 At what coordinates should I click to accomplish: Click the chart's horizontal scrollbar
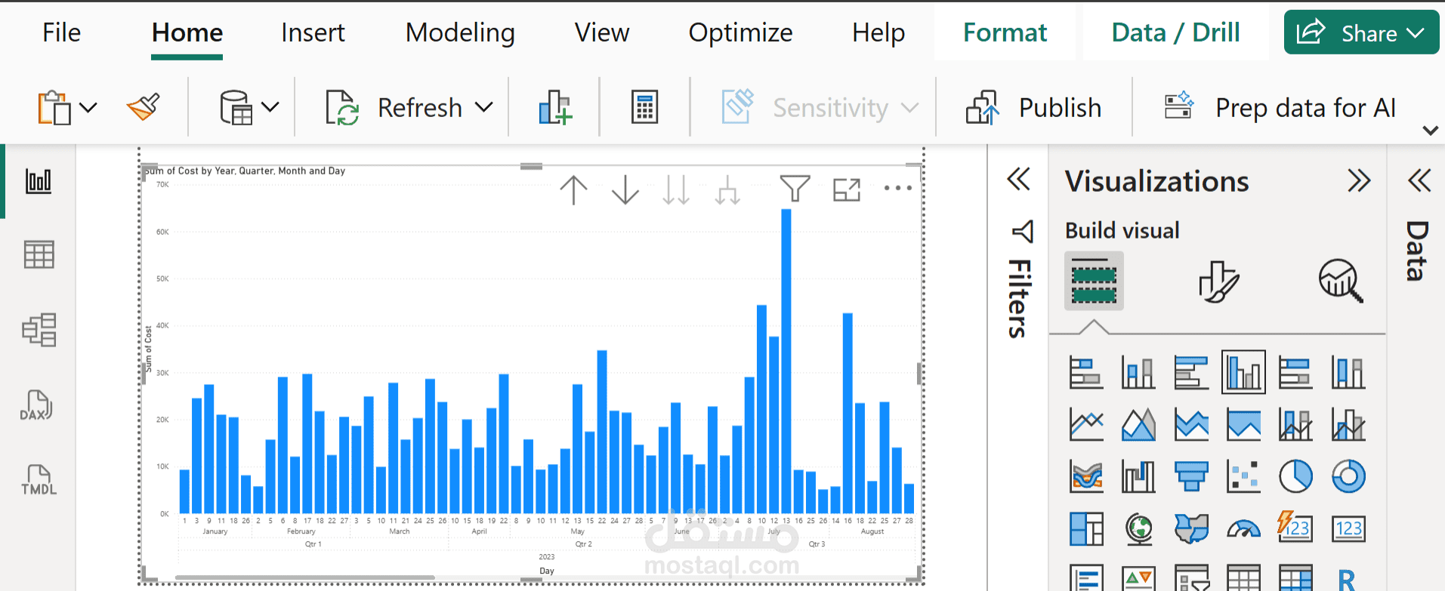click(x=304, y=577)
